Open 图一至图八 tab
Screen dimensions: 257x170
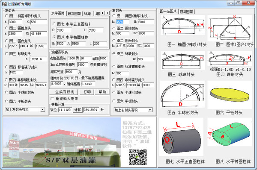click(x=168, y=11)
